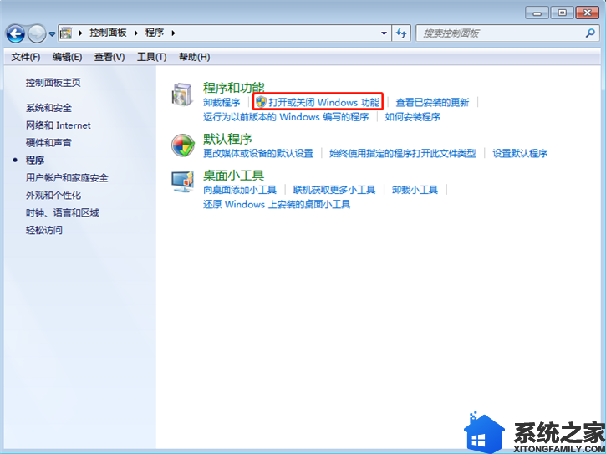This screenshot has height=454, width=606.
Task: Open the 程序和功能 heading link
Action: tap(234, 88)
